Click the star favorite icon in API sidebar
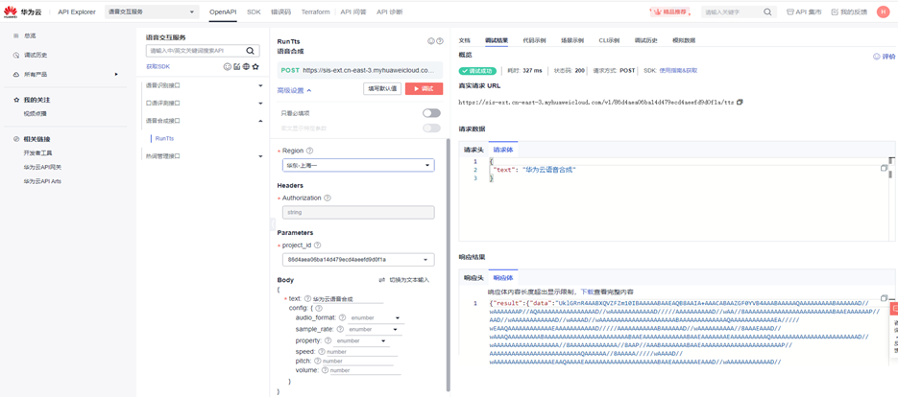Image resolution: width=898 pixels, height=397 pixels. point(255,67)
